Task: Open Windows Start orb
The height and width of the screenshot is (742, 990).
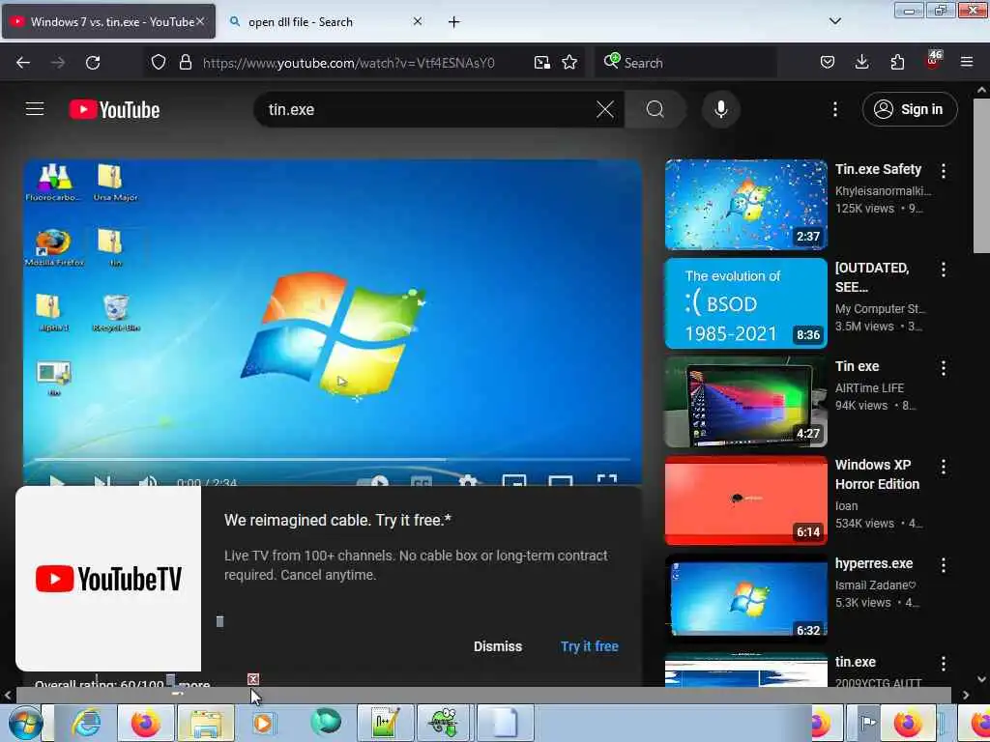Action: [25, 723]
